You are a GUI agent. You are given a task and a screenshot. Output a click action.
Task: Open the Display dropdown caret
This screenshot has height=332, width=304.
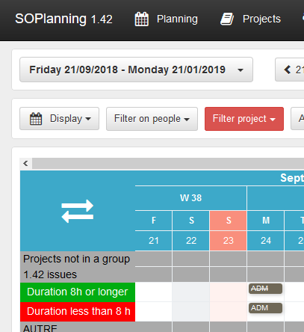pyautogui.click(x=88, y=119)
